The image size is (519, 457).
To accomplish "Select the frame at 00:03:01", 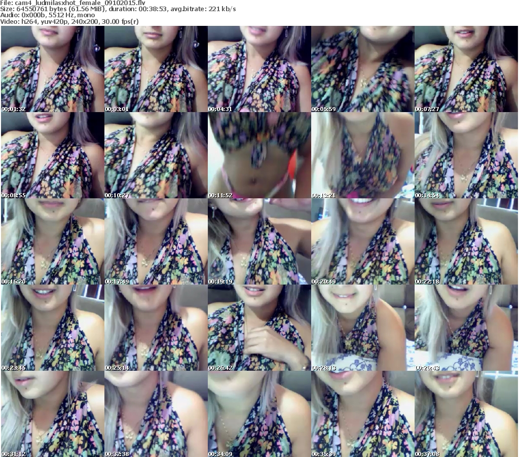I will pos(156,69).
